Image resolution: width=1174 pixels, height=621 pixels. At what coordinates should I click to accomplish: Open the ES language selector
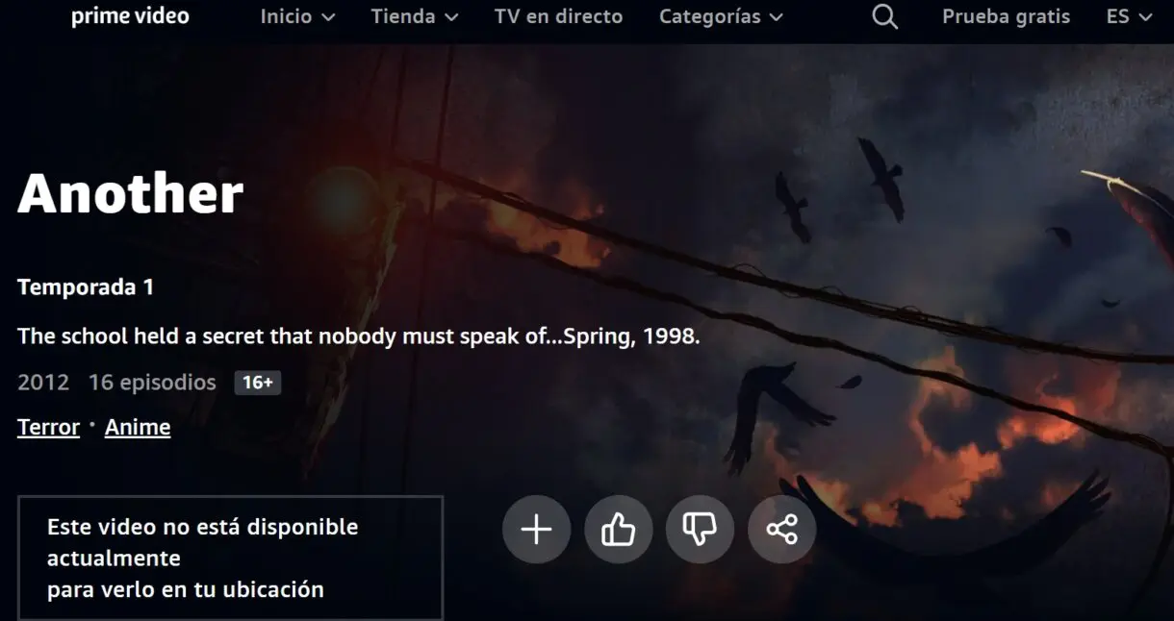(1129, 16)
